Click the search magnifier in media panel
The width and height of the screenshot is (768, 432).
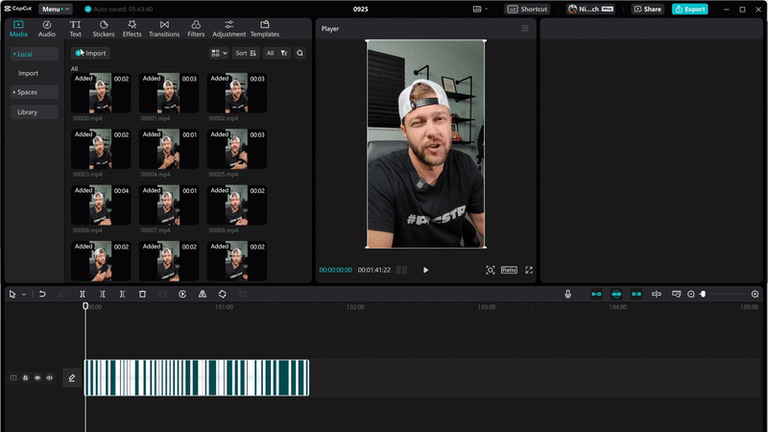coord(300,54)
